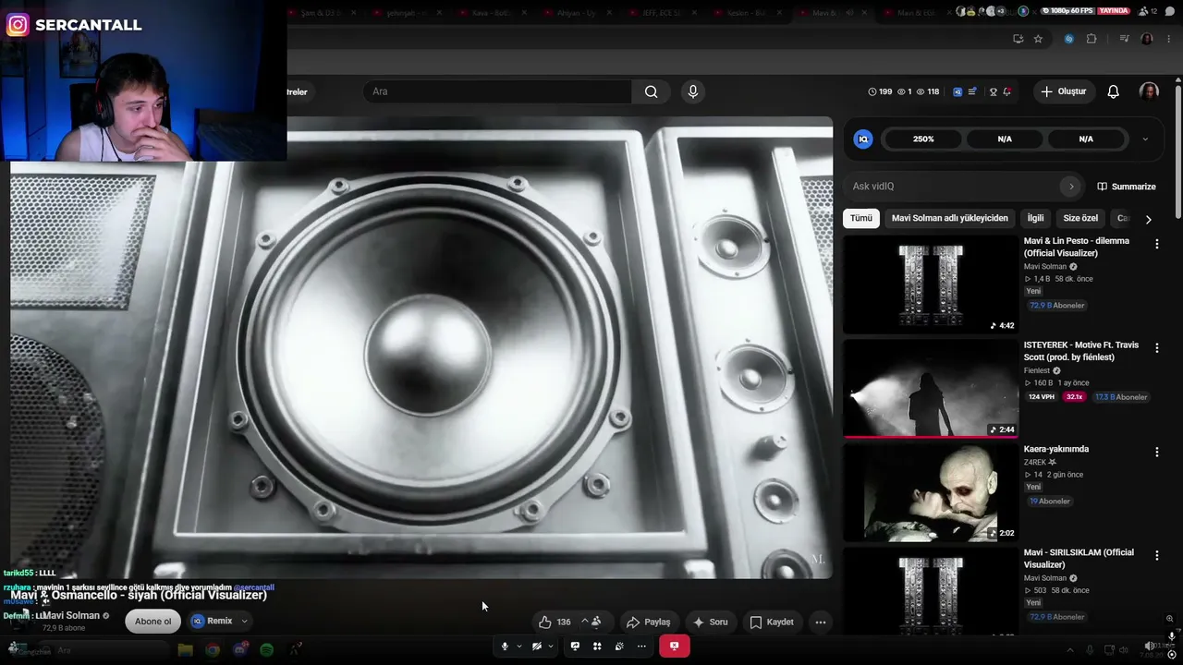Click the Oluştur create button
Viewport: 1183px width, 665px height.
[1063, 91]
